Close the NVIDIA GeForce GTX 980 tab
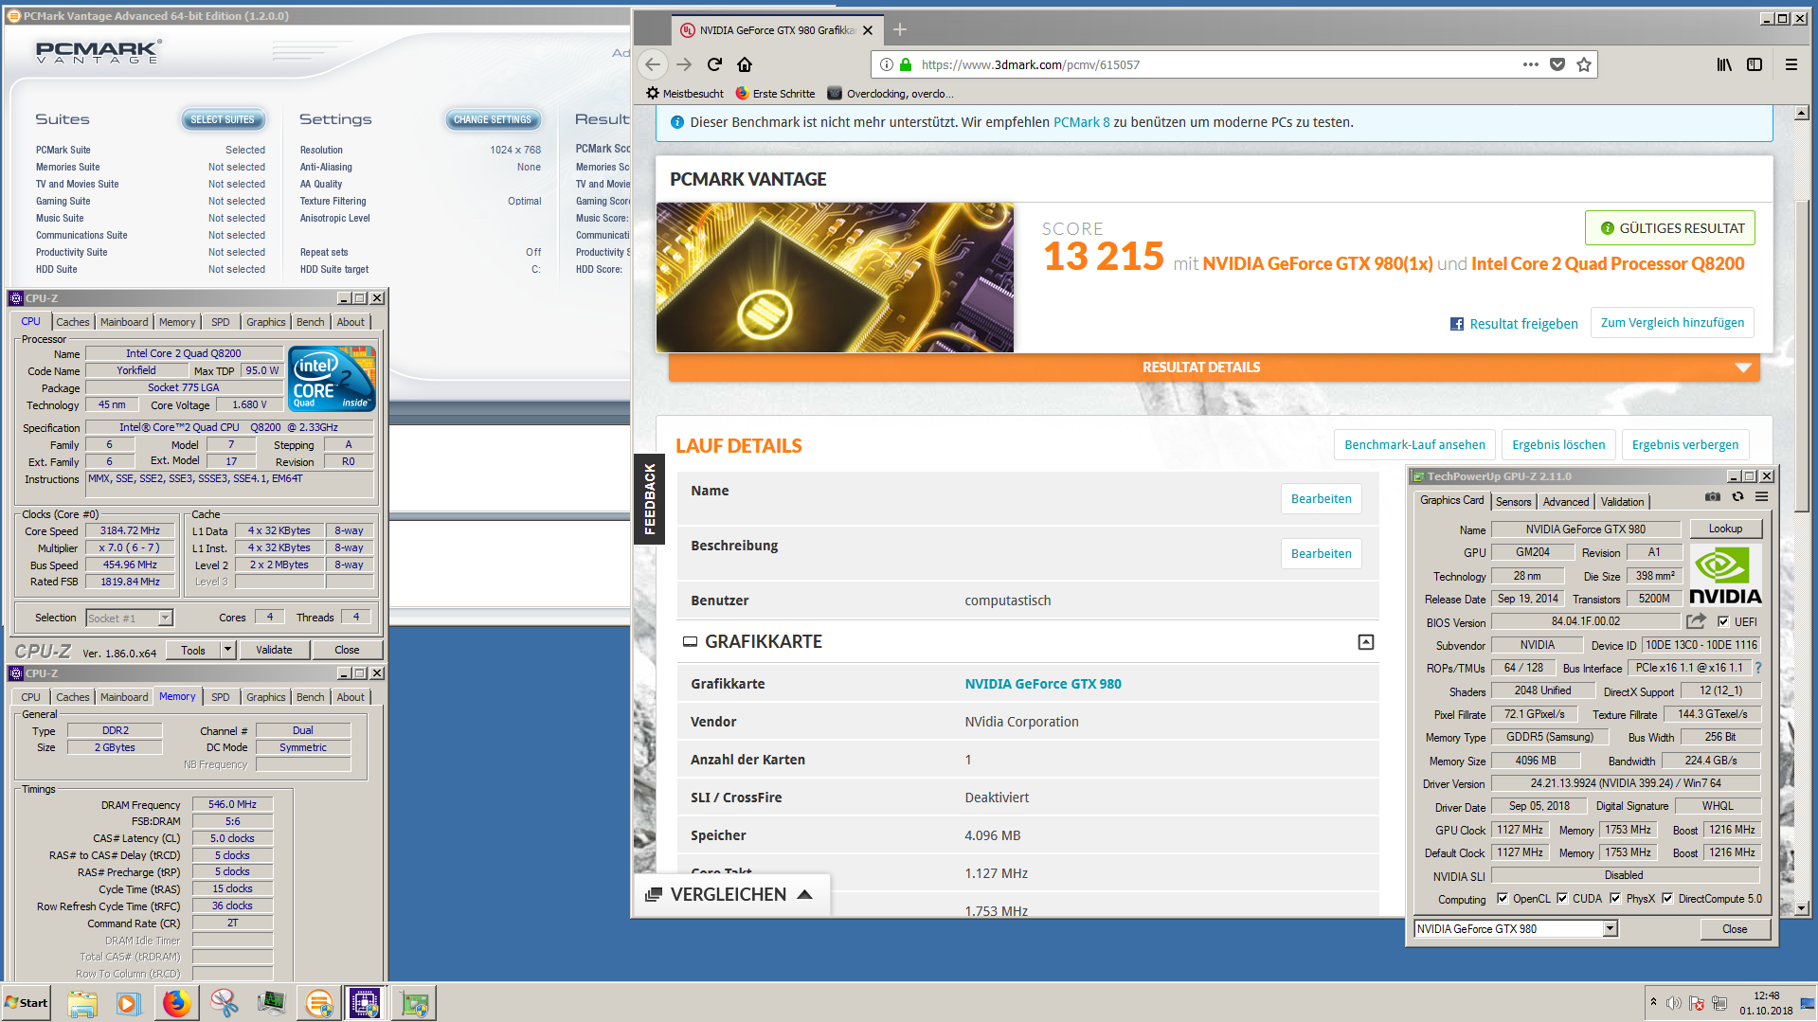 [868, 30]
